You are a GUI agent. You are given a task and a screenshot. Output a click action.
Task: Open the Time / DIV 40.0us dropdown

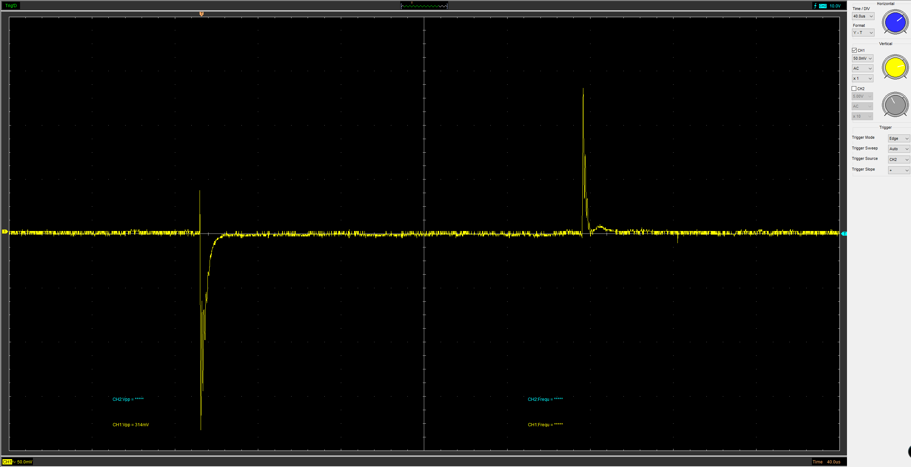(x=863, y=16)
